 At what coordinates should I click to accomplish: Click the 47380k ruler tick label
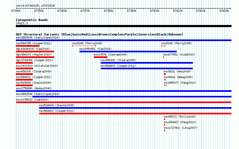[108, 11]
